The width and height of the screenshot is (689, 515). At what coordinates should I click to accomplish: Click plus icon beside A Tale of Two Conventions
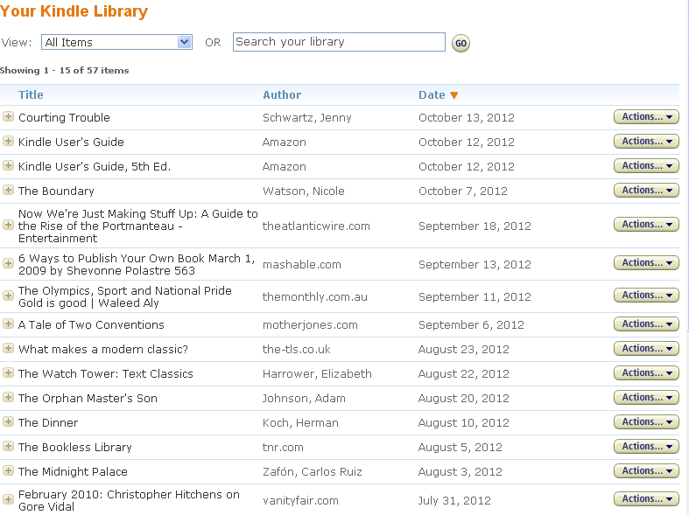(x=8, y=324)
